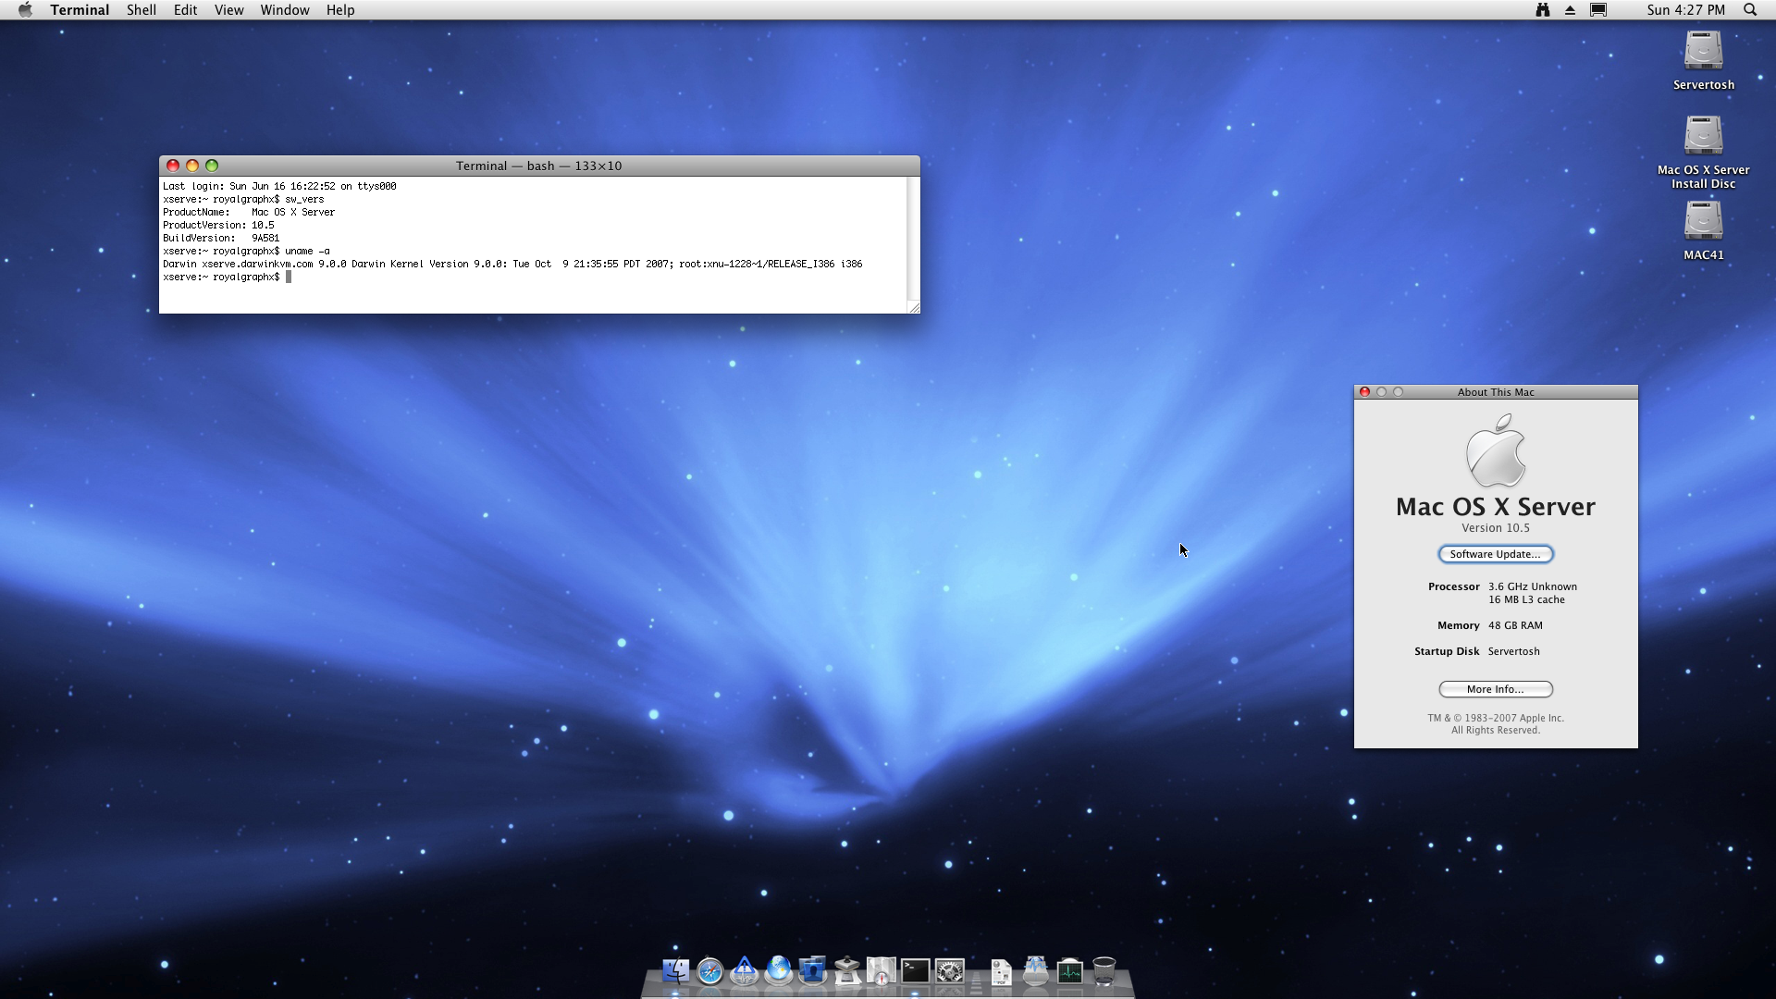Click the 'Mac OS X Server' heading
The image size is (1776, 999).
pyautogui.click(x=1496, y=506)
